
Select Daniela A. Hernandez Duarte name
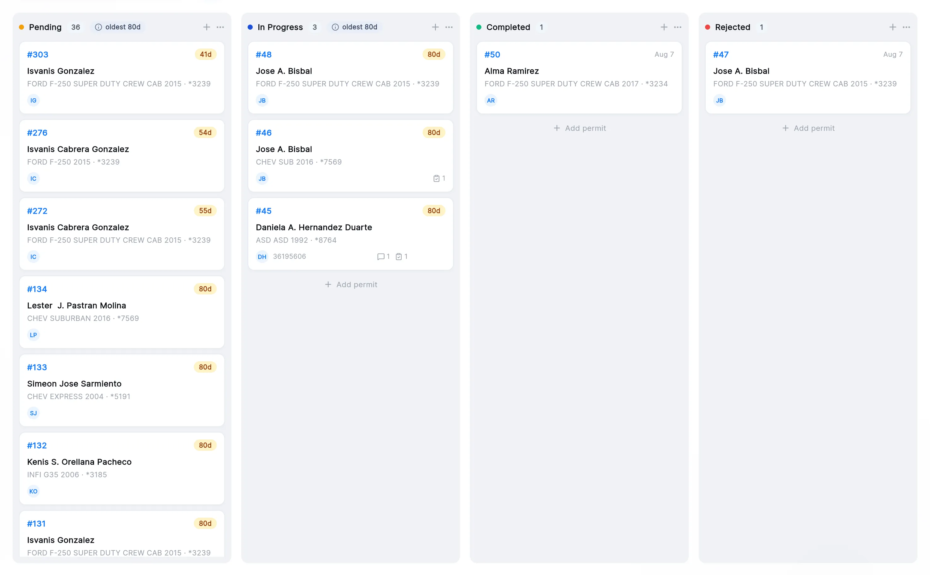click(314, 227)
